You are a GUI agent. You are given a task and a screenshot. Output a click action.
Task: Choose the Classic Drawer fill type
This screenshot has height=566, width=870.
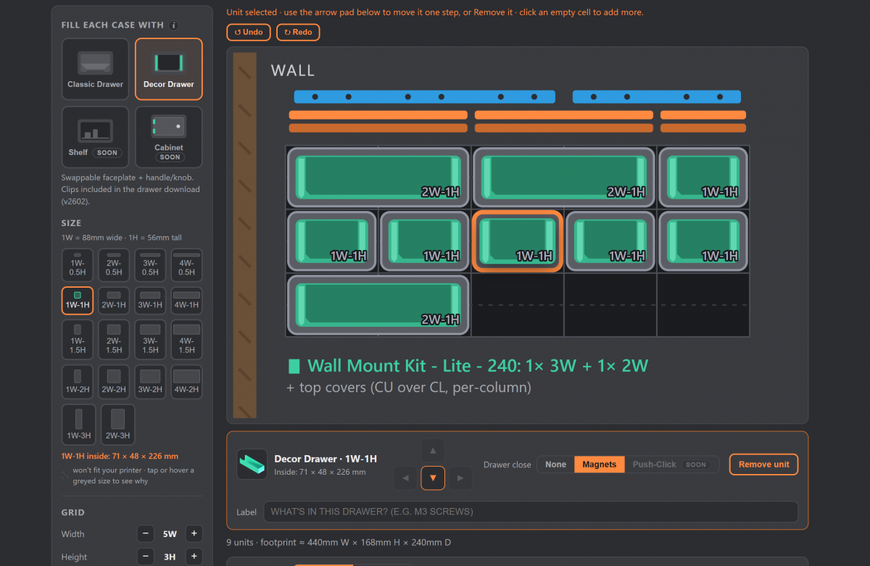(x=96, y=69)
